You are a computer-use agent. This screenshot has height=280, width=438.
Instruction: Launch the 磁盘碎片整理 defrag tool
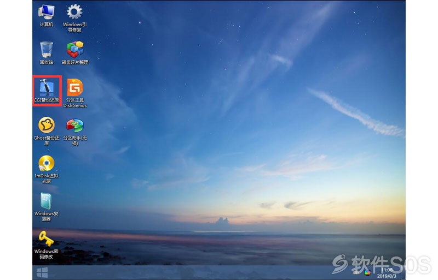(x=75, y=53)
